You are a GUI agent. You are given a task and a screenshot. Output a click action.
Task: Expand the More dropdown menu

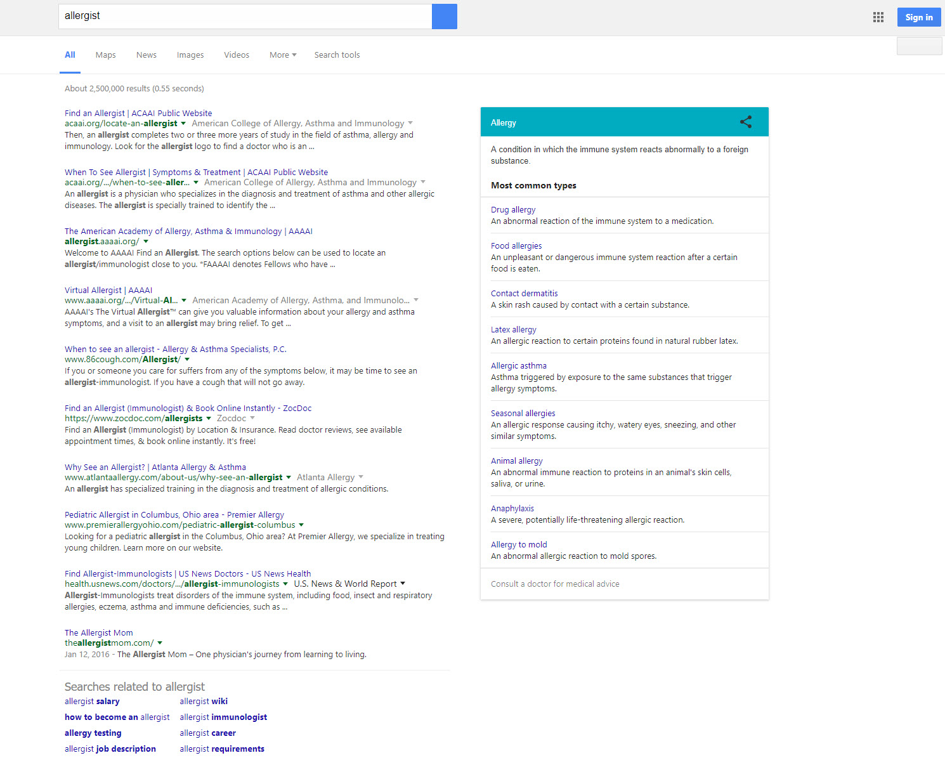click(283, 55)
